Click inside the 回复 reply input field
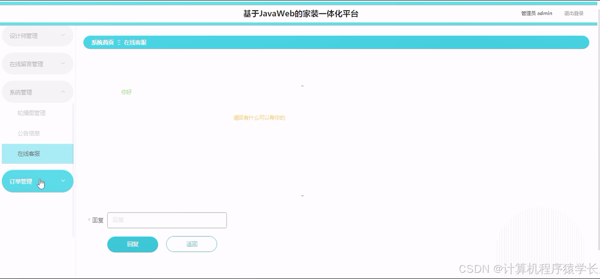The height and width of the screenshot is (279, 600). coord(167,220)
